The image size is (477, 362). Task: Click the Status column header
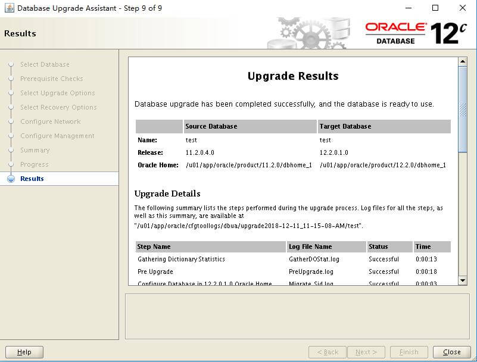pyautogui.click(x=389, y=246)
